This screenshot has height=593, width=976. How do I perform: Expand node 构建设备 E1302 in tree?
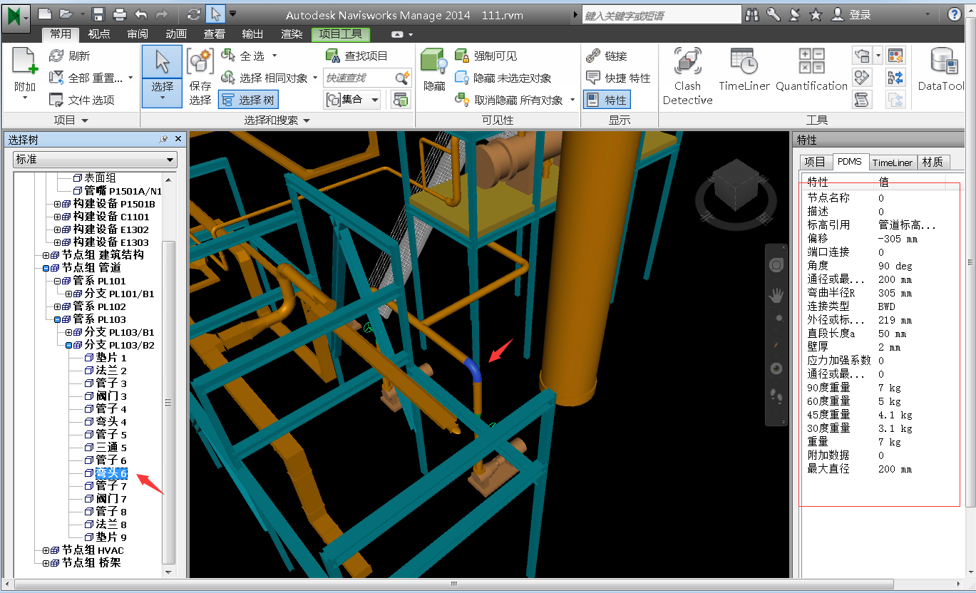pyautogui.click(x=57, y=230)
